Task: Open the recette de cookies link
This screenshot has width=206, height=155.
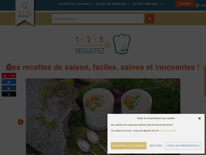Action: click(167, 130)
